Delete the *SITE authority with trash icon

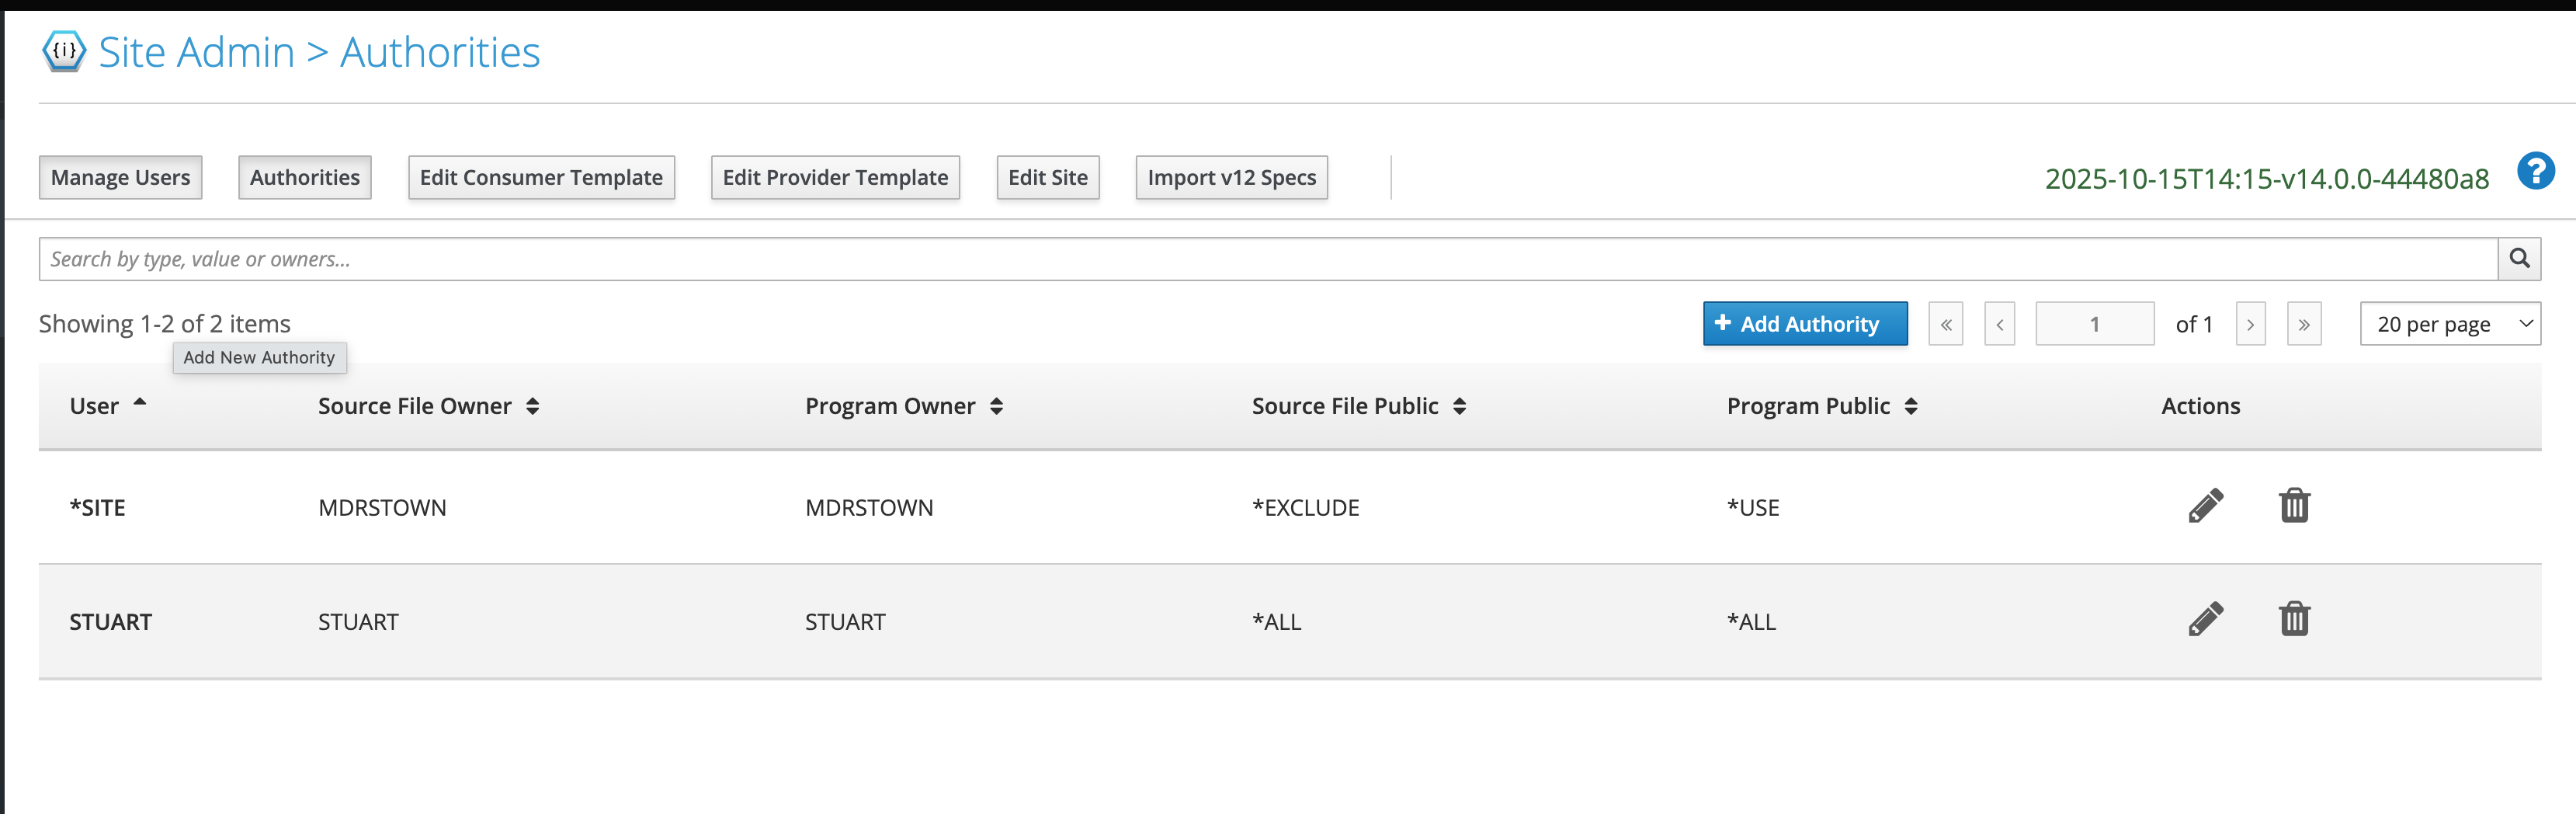tap(2294, 506)
